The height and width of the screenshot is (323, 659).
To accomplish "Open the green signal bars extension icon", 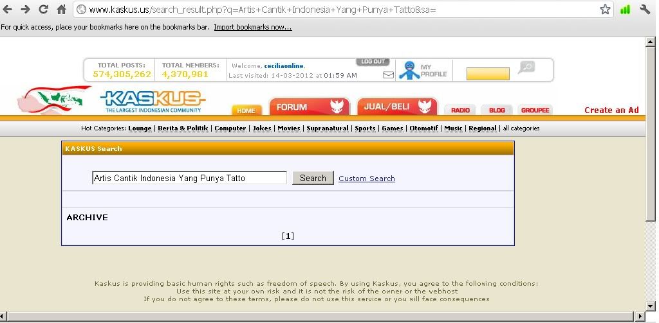I will tap(625, 9).
